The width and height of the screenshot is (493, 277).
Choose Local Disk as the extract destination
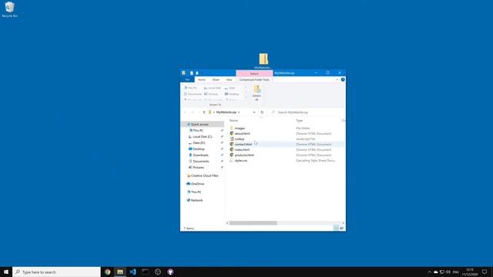click(213, 88)
